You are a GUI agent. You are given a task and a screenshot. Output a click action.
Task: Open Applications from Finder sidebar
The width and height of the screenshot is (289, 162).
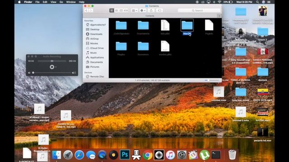(x=95, y=58)
